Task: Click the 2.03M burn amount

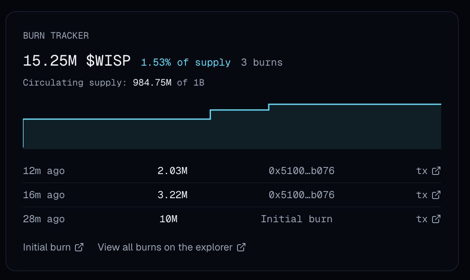Action: point(172,171)
